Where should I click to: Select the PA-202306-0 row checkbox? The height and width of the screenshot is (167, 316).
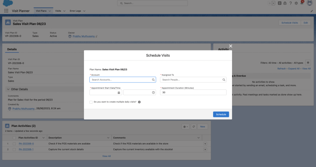pos(14,144)
